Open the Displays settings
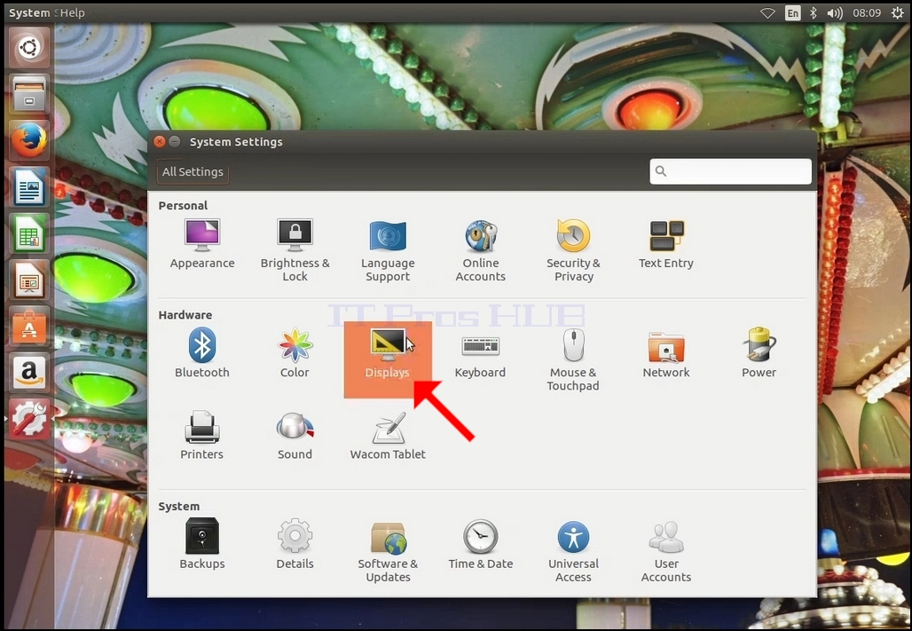The width and height of the screenshot is (912, 631). [388, 359]
